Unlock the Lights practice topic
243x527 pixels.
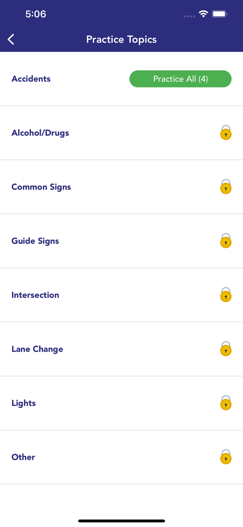[225, 404]
